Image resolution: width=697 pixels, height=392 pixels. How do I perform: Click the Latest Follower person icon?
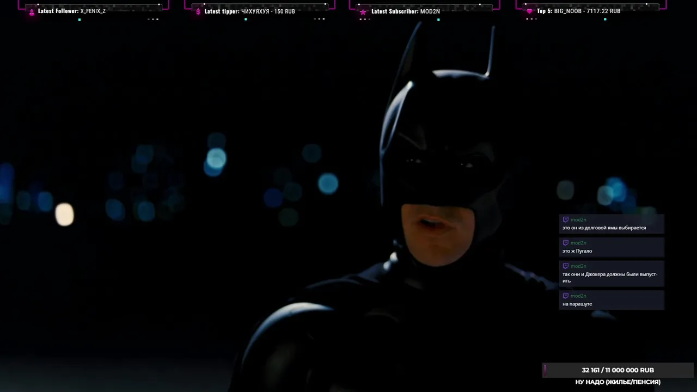pos(32,12)
